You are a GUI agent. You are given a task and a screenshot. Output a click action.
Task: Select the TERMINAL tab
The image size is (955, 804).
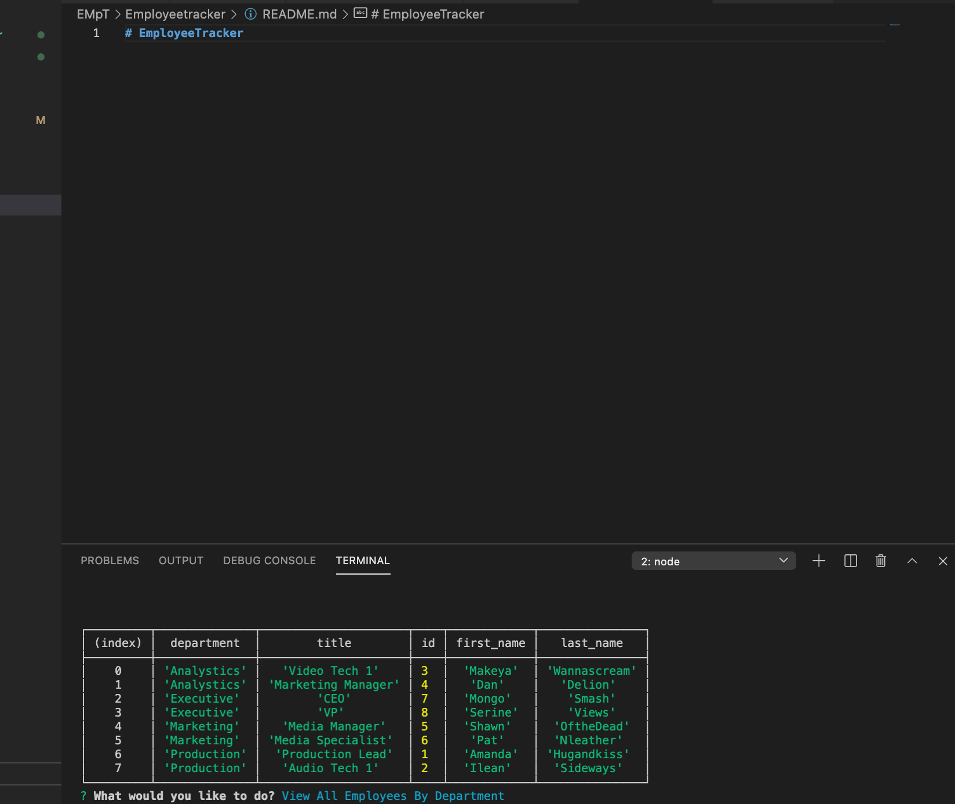[363, 561]
